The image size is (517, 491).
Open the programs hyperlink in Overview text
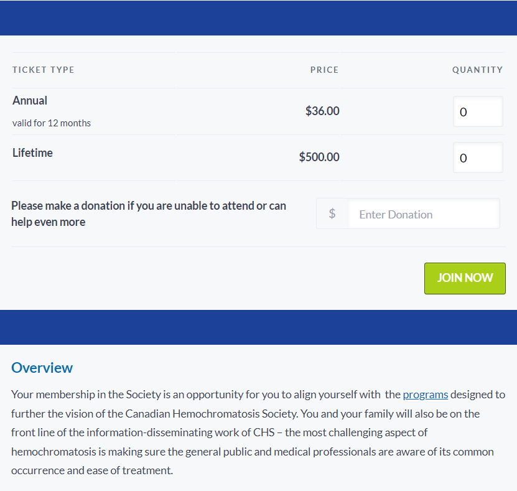(x=426, y=395)
